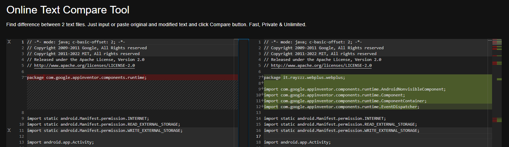Click the added ComponentContainer import line

(378, 101)
